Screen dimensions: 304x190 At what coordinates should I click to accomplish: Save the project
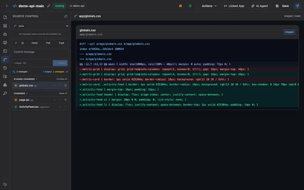(x=282, y=6)
